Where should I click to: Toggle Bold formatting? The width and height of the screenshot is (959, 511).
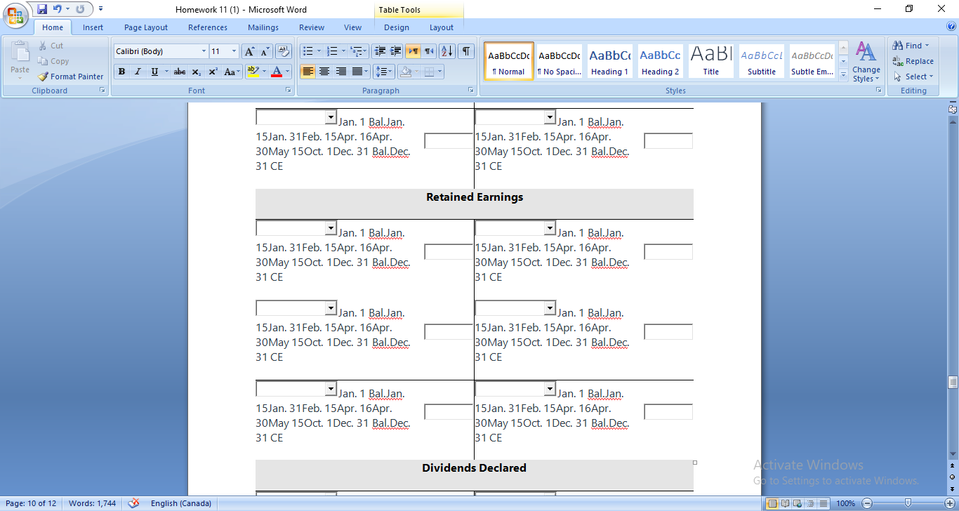tap(121, 72)
